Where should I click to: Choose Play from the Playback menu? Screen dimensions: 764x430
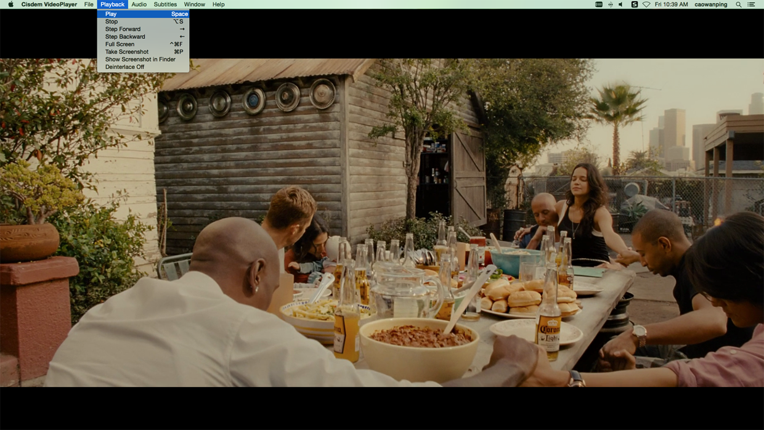(143, 14)
